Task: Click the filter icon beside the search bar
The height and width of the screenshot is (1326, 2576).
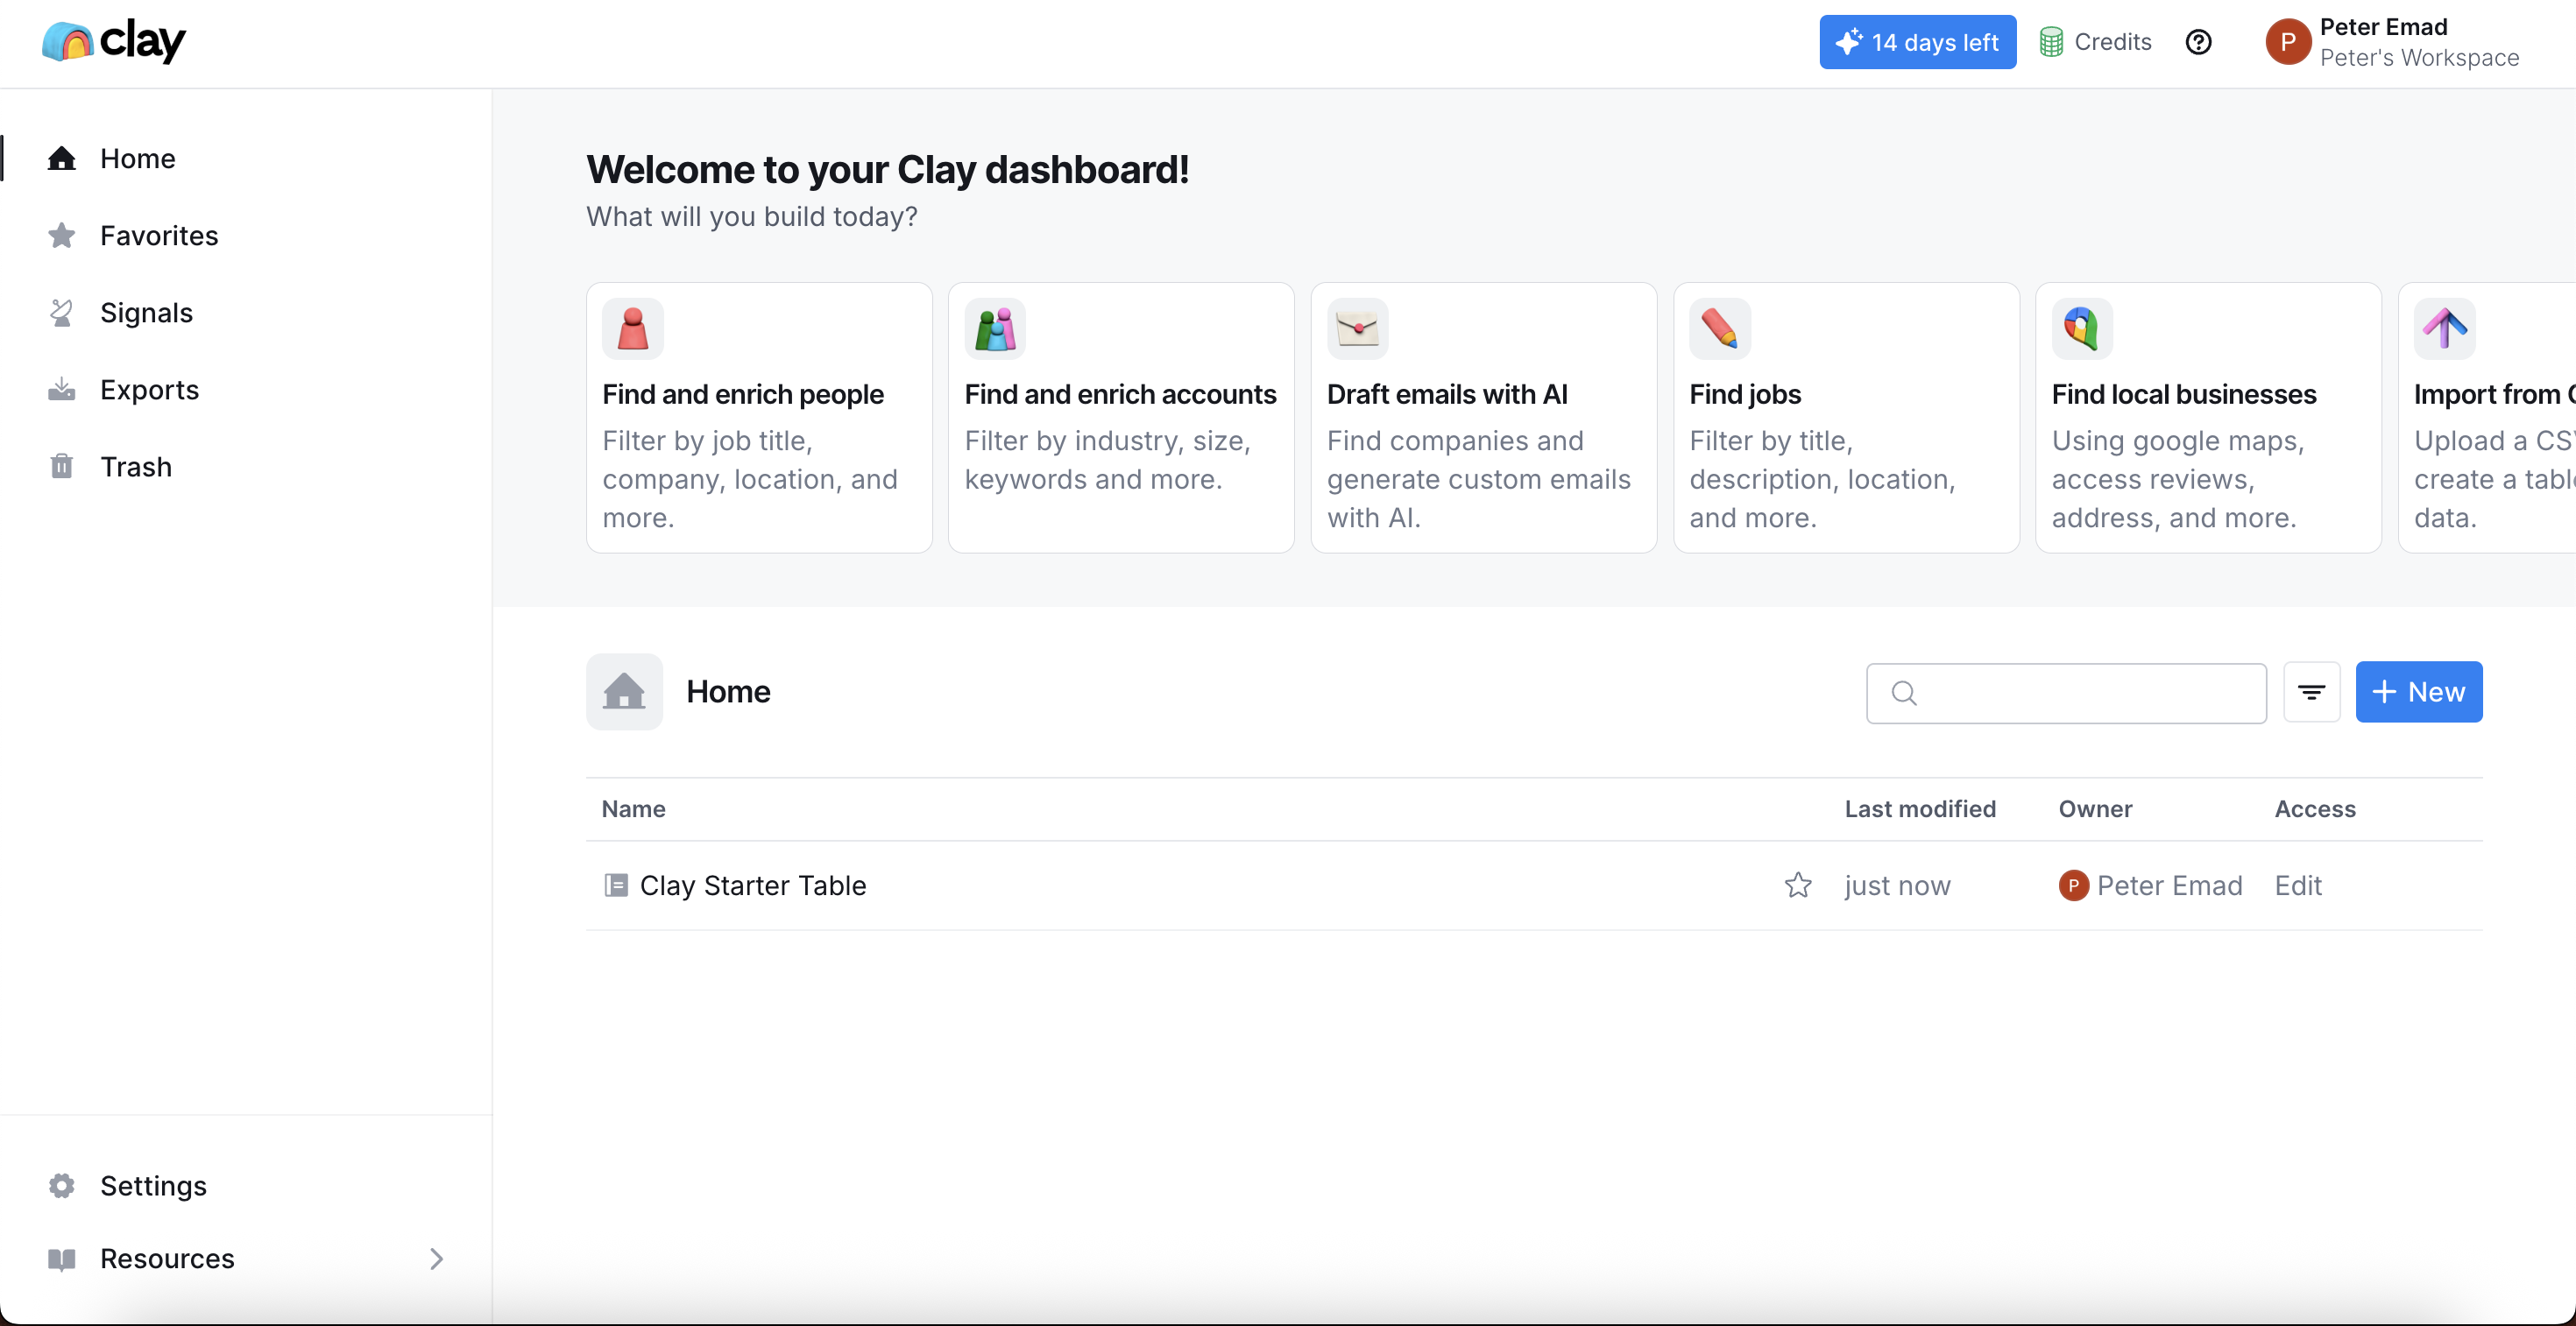Action: click(x=2312, y=692)
